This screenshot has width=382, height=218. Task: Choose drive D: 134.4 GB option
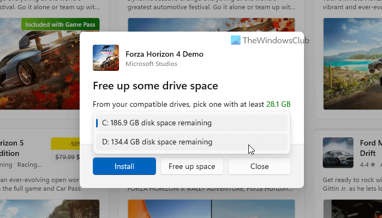tap(191, 142)
